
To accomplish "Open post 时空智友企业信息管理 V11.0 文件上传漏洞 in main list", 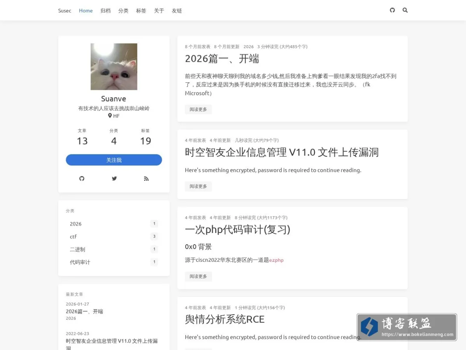I will pos(282,152).
